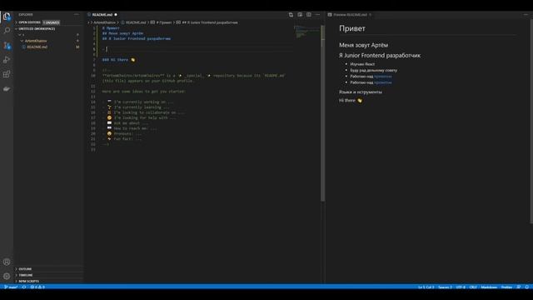The image size is (533, 300).
Task: Click the Prettier status bar item
Action: click(x=506, y=287)
